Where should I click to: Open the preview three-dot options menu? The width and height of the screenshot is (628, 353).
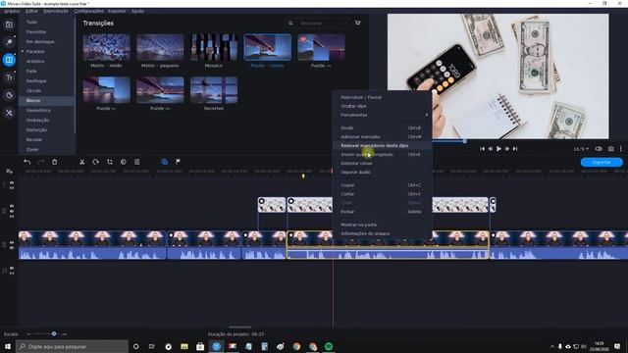(x=621, y=149)
